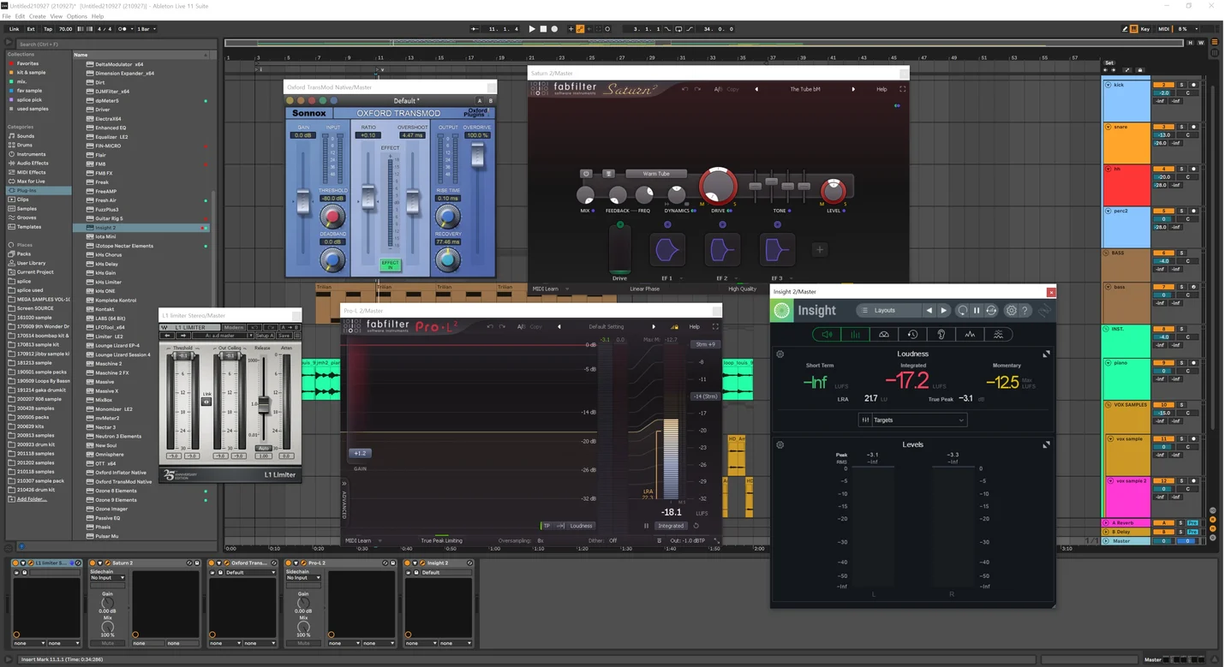Solo the snare track
Viewport: 1225px width, 667px height.
point(1181,127)
